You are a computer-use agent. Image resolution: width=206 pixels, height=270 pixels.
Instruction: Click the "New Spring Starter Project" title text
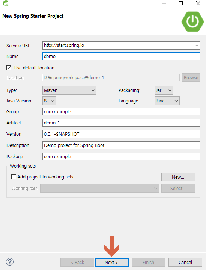33,16
